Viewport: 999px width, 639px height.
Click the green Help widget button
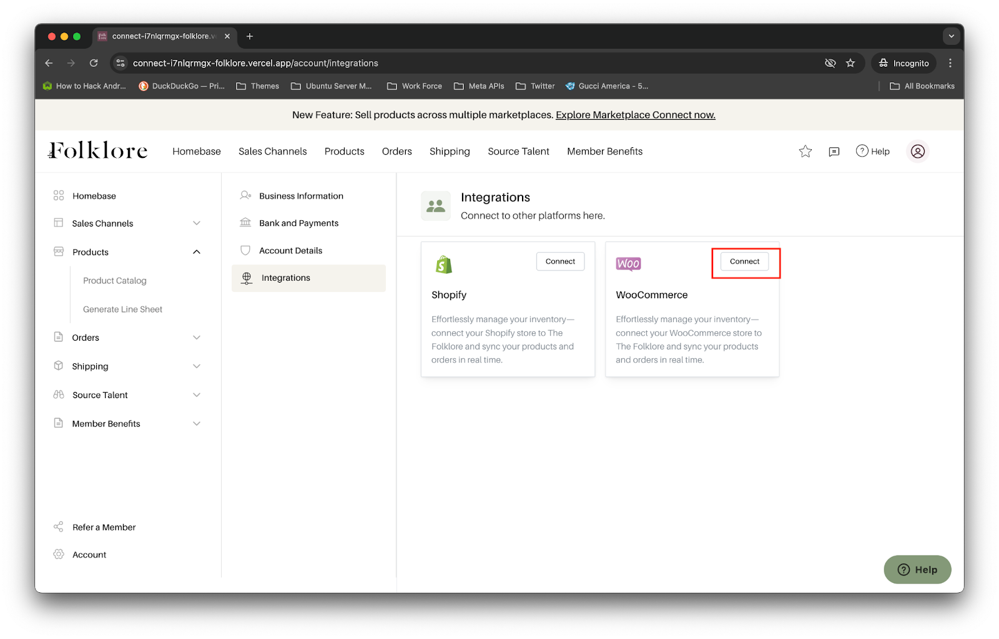point(917,569)
